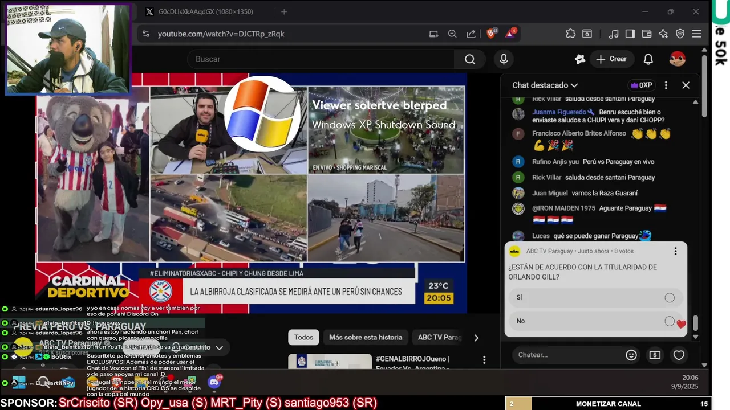Select the 'Sí' poll option
This screenshot has width=730, height=410.
pos(595,297)
